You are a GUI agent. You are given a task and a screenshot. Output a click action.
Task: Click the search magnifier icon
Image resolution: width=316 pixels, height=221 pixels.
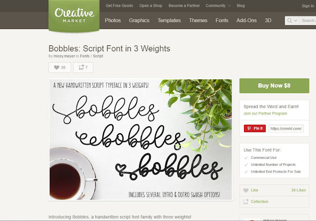[289, 21]
